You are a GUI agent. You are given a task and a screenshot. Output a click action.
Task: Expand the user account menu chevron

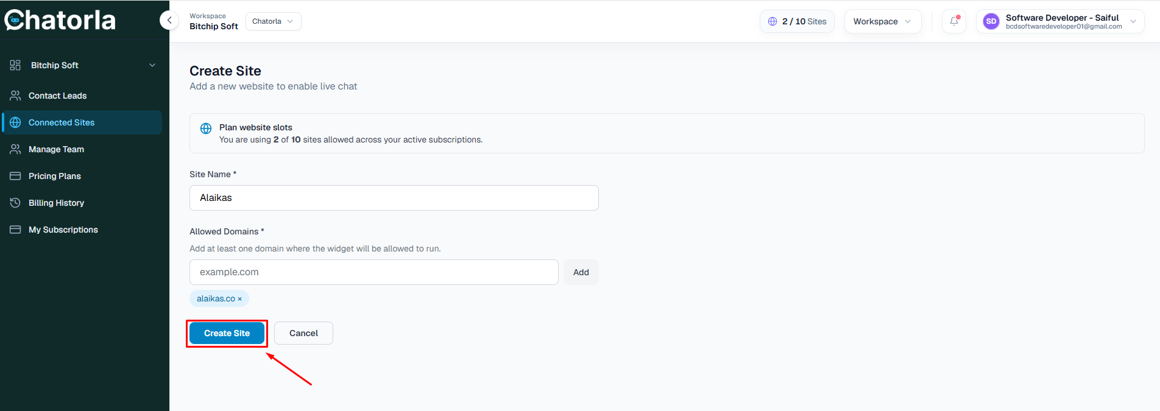pos(1133,21)
